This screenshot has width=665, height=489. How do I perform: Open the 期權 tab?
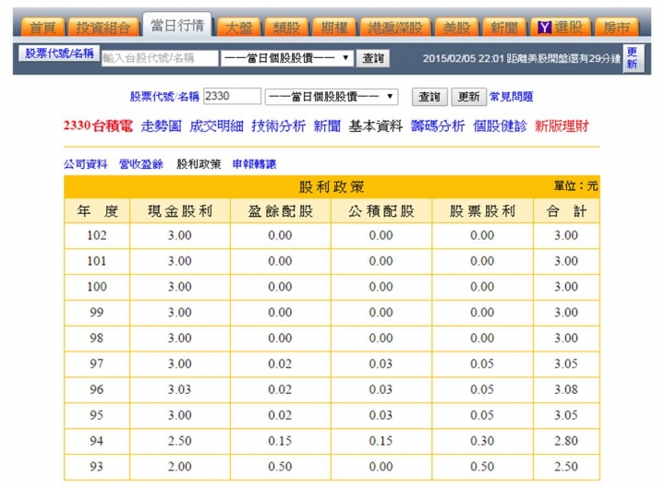334,28
